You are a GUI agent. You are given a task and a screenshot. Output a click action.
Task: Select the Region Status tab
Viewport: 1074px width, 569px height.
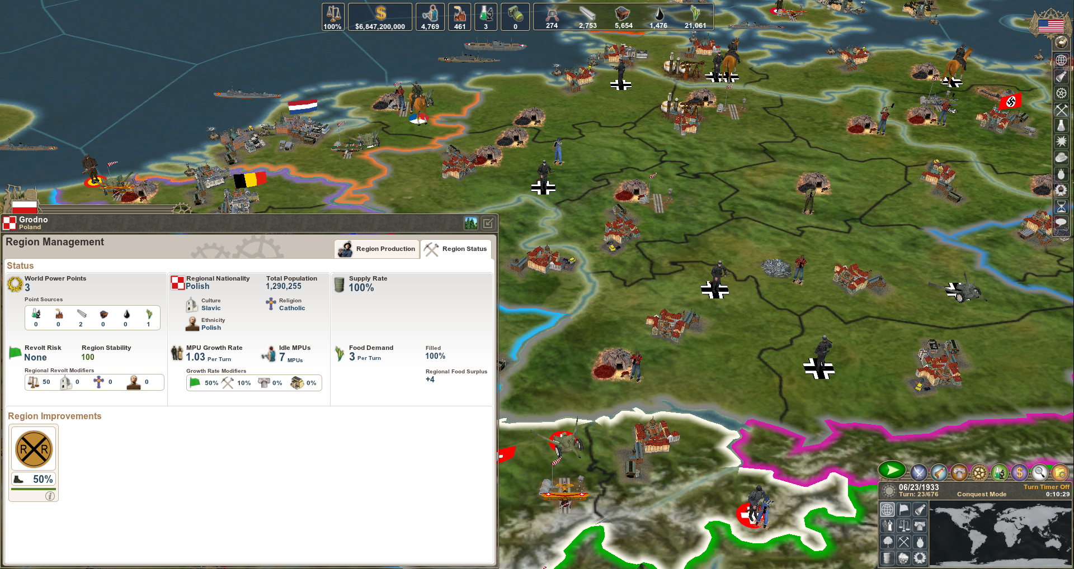[456, 249]
